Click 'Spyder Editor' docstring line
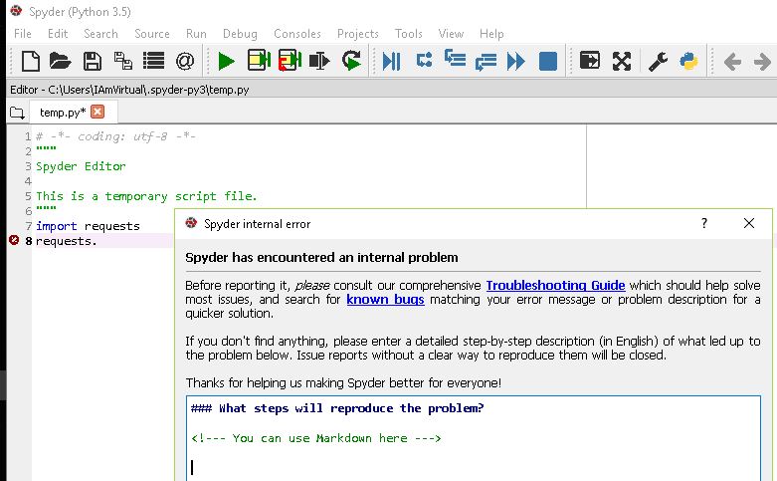777x481 pixels. point(81,166)
